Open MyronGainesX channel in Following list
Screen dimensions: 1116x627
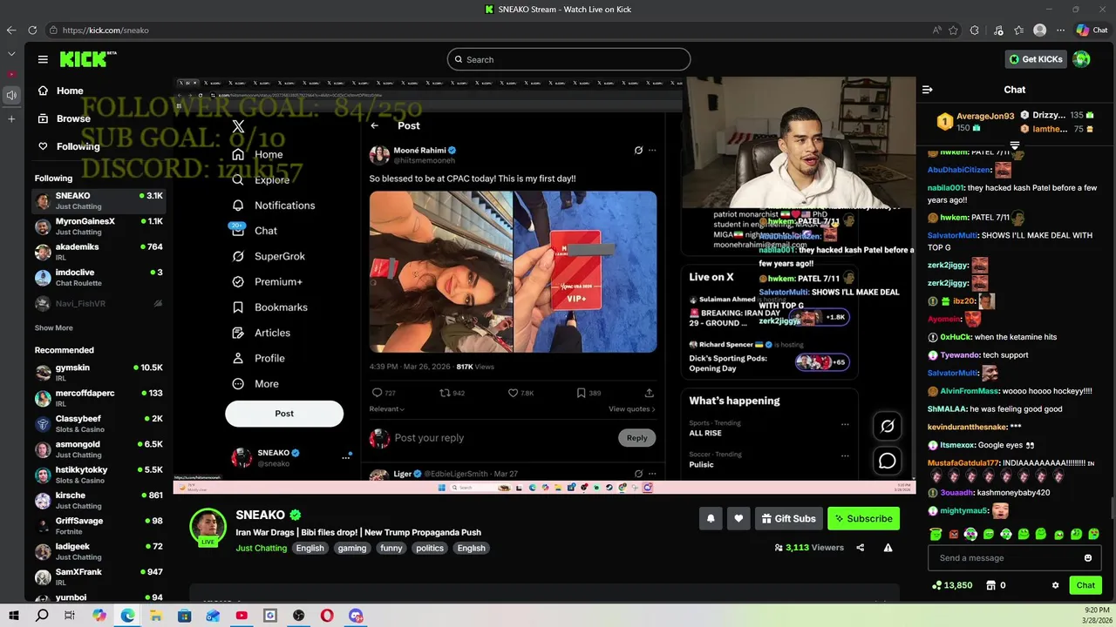pyautogui.click(x=99, y=226)
